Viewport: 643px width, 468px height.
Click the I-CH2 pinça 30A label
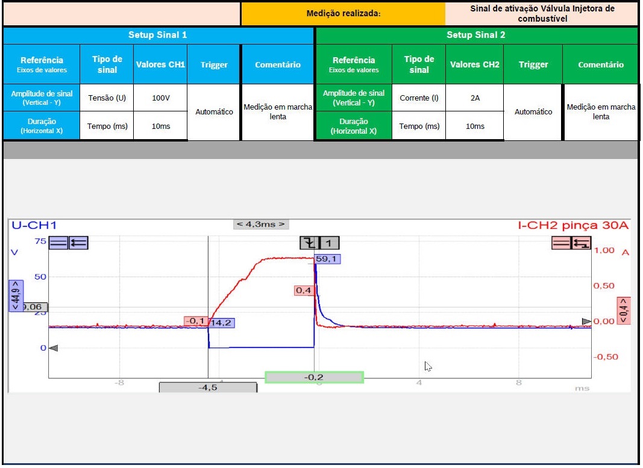(573, 225)
